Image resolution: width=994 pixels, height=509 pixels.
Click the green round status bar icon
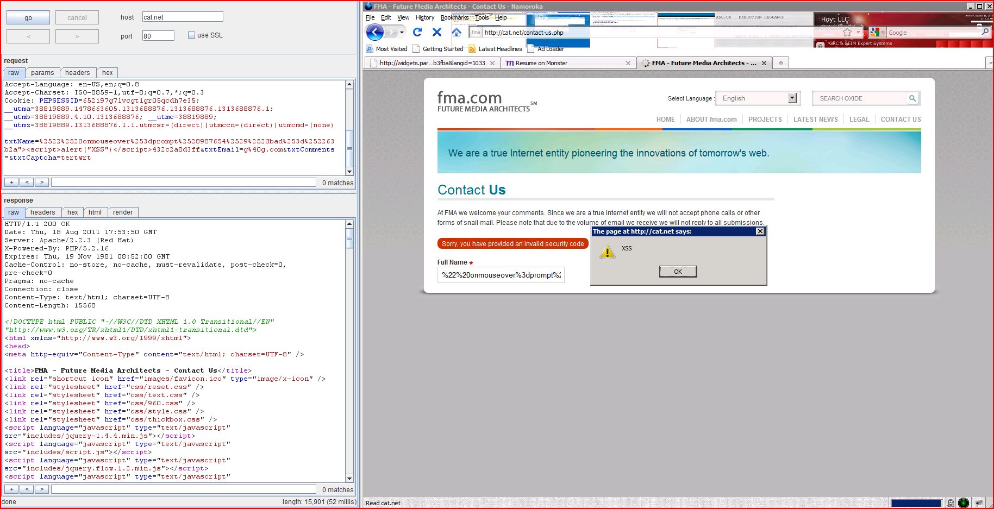[x=964, y=502]
